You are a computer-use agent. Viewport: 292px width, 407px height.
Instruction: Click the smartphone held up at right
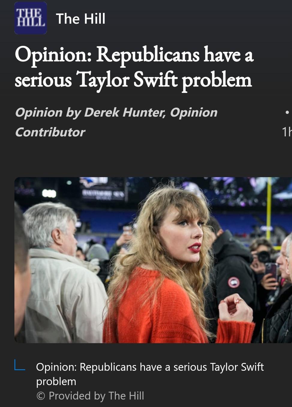271,271
